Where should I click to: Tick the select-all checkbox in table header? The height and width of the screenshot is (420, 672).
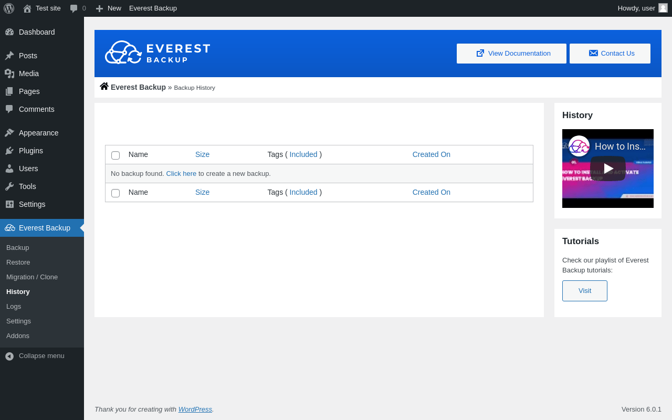coord(115,155)
